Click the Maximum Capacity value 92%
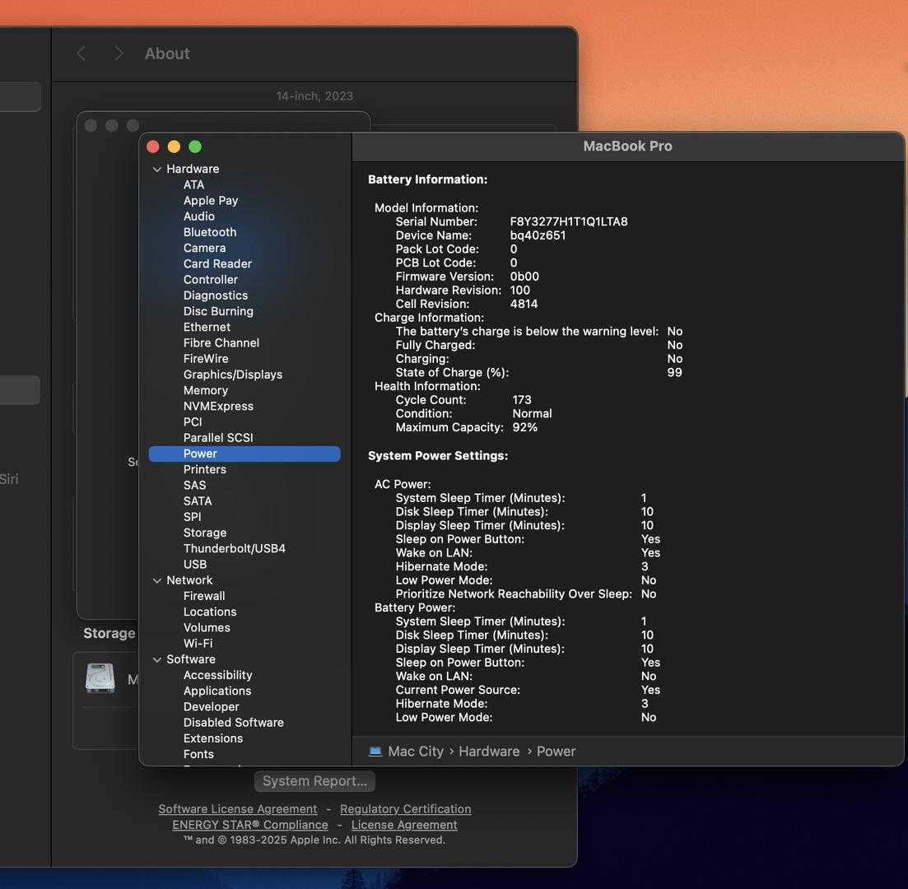The height and width of the screenshot is (889, 908). pyautogui.click(x=524, y=427)
